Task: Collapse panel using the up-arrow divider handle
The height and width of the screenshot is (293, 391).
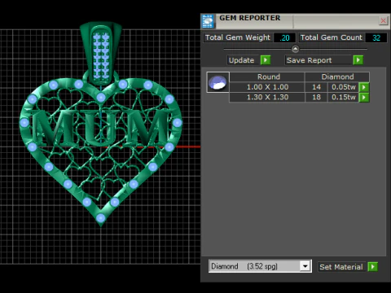Action: (295, 49)
